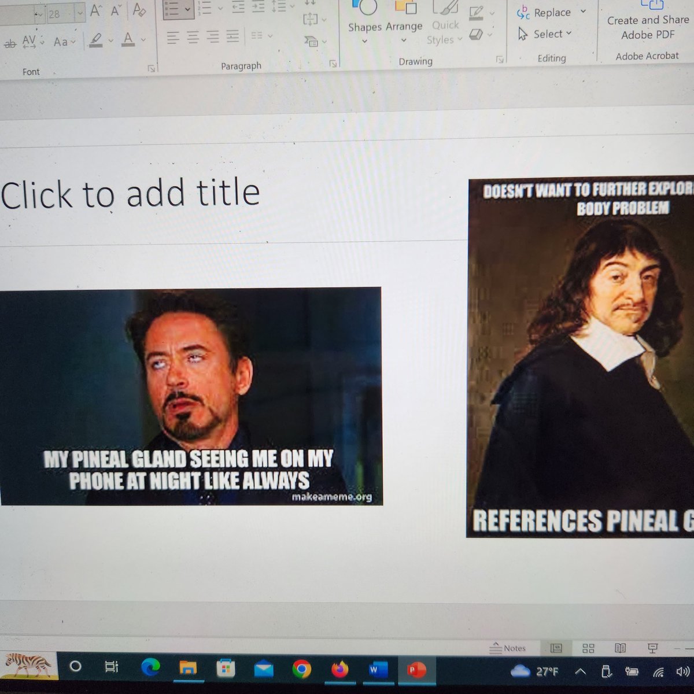Open the Font dialog launcher
This screenshot has width=694, height=694.
pos(151,68)
